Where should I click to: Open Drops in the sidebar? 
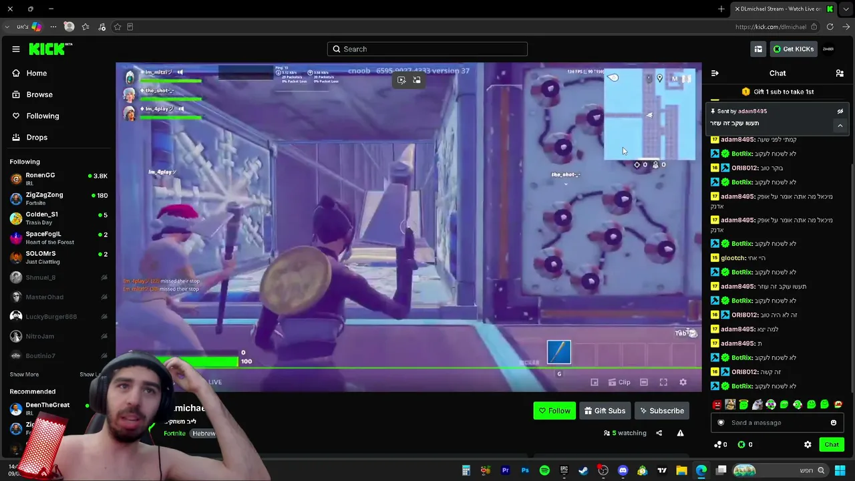30,137
